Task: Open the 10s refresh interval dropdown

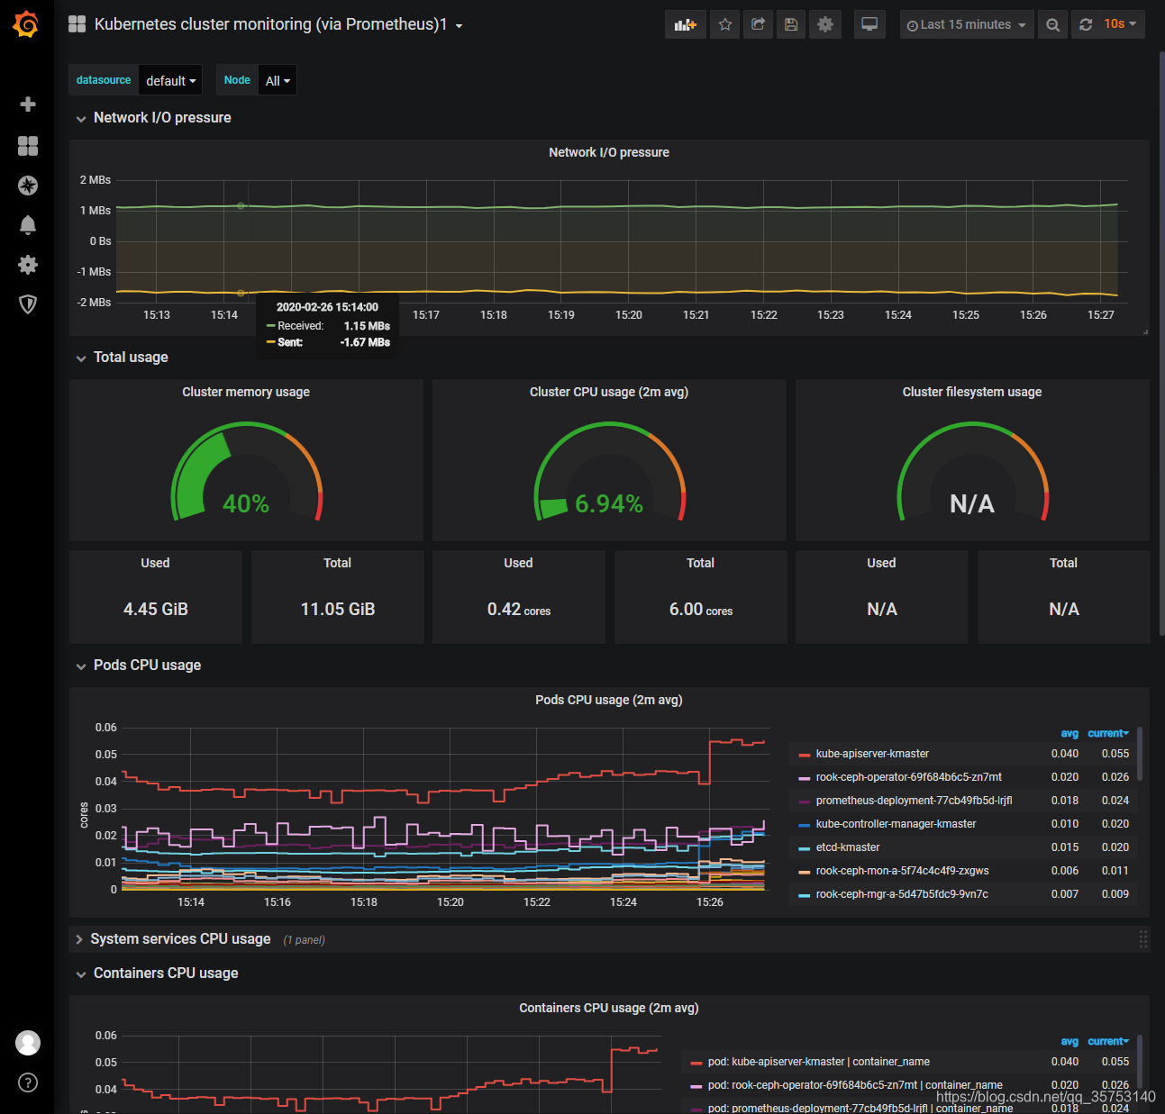Action: [1120, 24]
